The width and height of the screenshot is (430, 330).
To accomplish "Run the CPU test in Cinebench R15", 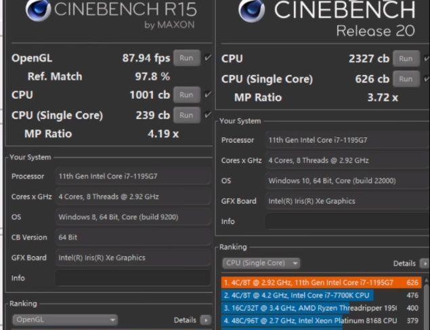I will [x=186, y=95].
